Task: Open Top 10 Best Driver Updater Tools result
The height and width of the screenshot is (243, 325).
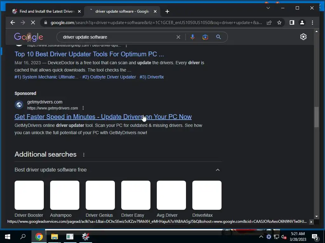Action: coord(89,54)
